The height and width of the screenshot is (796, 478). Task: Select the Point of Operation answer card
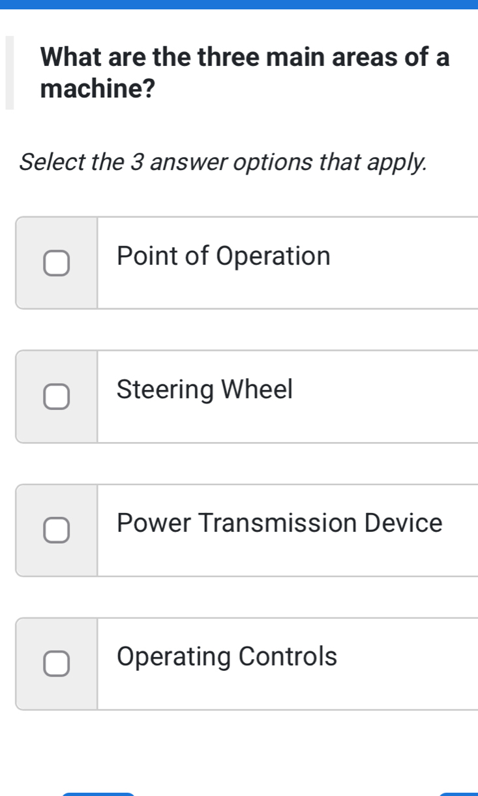(x=261, y=262)
